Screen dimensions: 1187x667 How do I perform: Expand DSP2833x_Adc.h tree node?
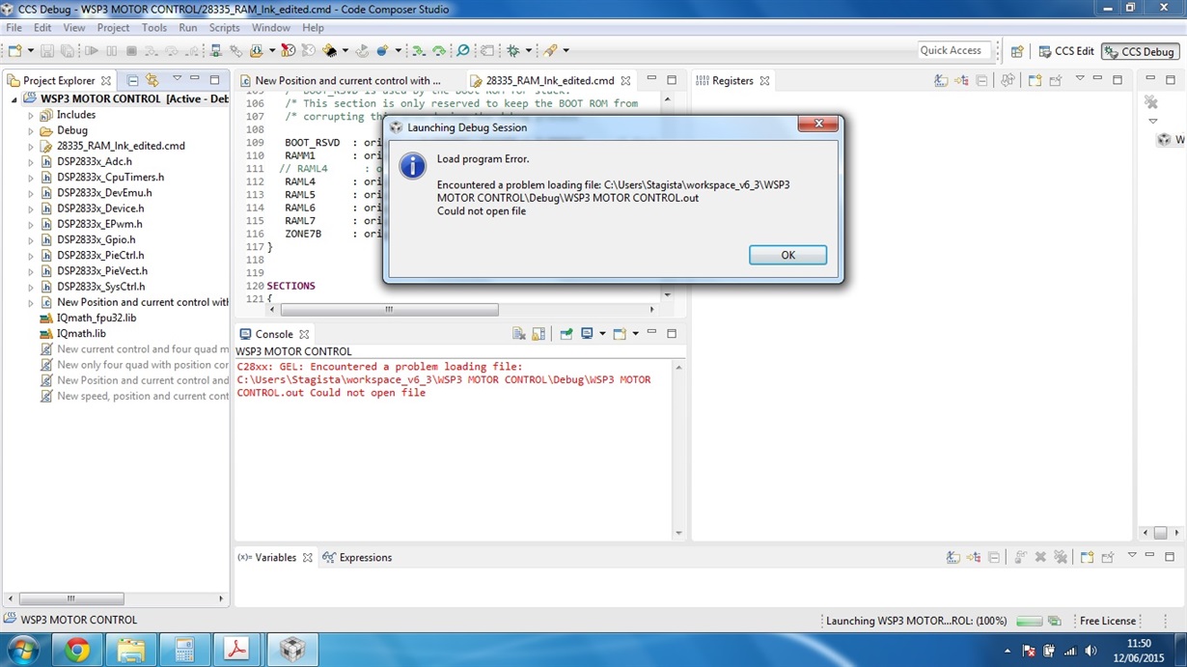(x=31, y=162)
